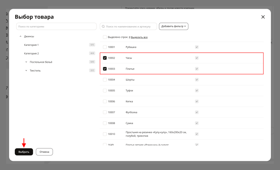The width and height of the screenshot is (280, 170).
Task: Click gray status checkmark in Кепка row
Action: pos(197,101)
